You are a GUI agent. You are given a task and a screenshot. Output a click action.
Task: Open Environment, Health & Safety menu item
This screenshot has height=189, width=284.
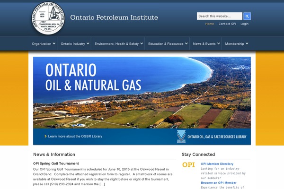116,44
